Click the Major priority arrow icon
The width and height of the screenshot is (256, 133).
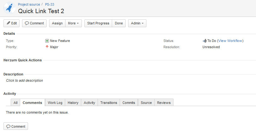(x=47, y=47)
